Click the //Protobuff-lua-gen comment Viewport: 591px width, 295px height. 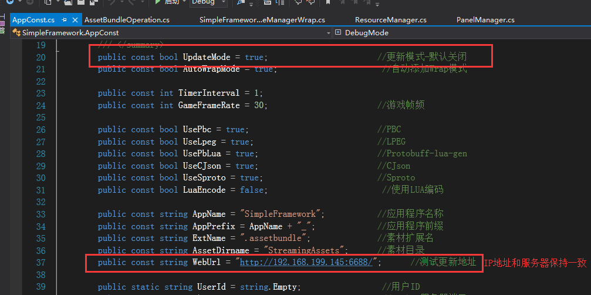point(422,153)
